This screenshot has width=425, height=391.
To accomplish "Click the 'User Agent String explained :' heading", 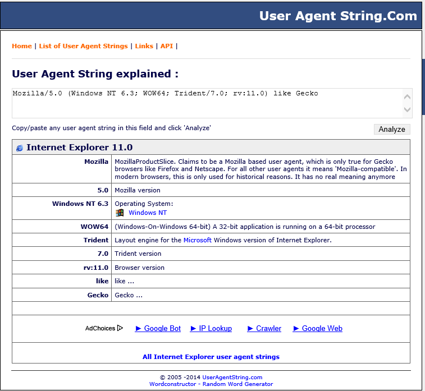I will [95, 73].
